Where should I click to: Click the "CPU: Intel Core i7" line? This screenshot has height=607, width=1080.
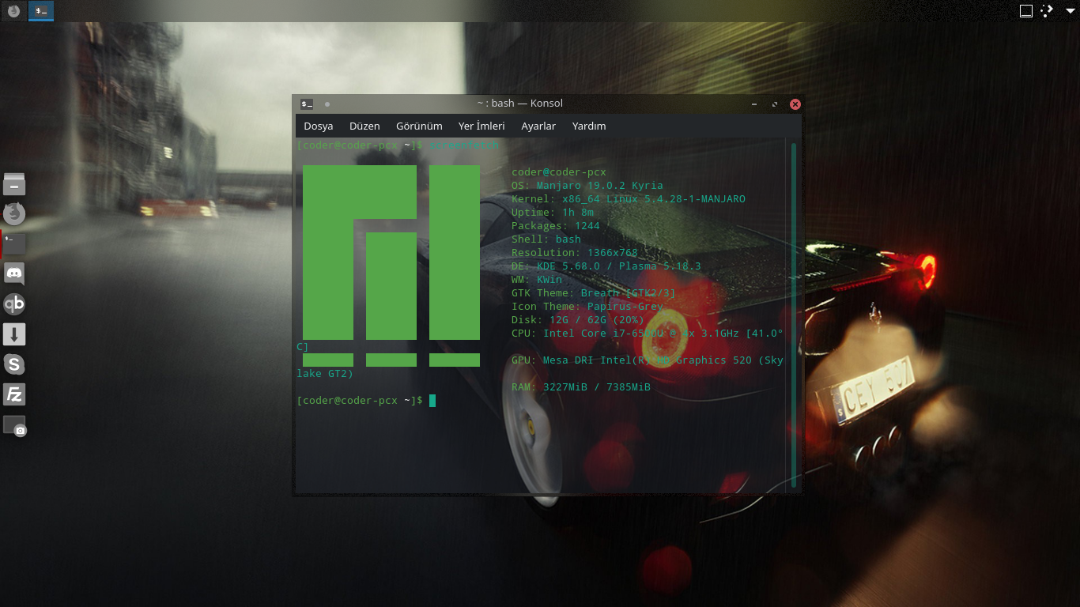pyautogui.click(x=648, y=334)
